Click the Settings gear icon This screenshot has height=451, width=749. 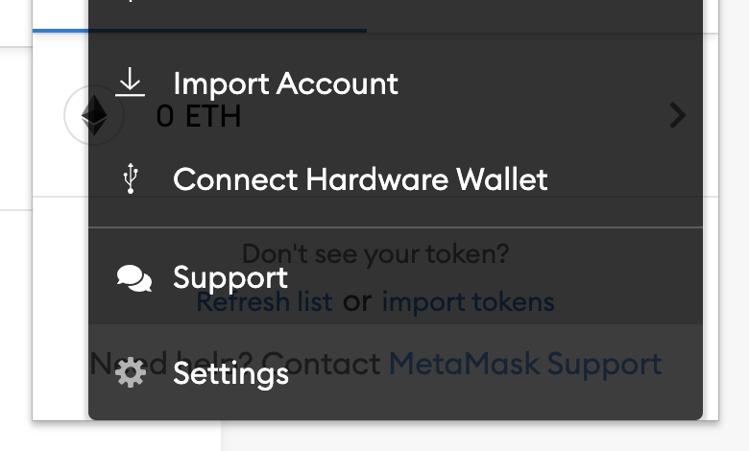[x=131, y=372]
